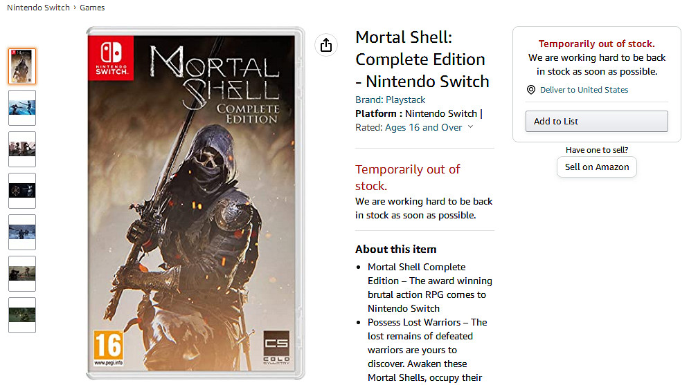Open Deliver to United States location link
The image size is (689, 385).
tap(584, 90)
